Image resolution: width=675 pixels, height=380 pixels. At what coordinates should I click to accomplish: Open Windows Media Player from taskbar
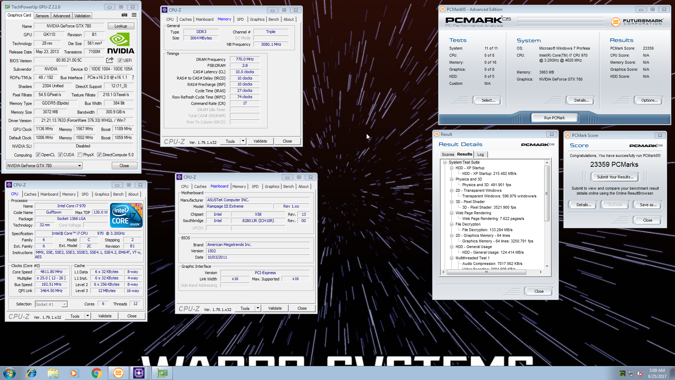tap(74, 373)
